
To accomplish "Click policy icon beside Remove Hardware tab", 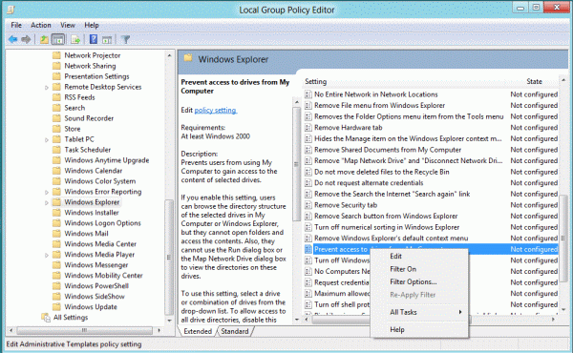I will [x=308, y=128].
